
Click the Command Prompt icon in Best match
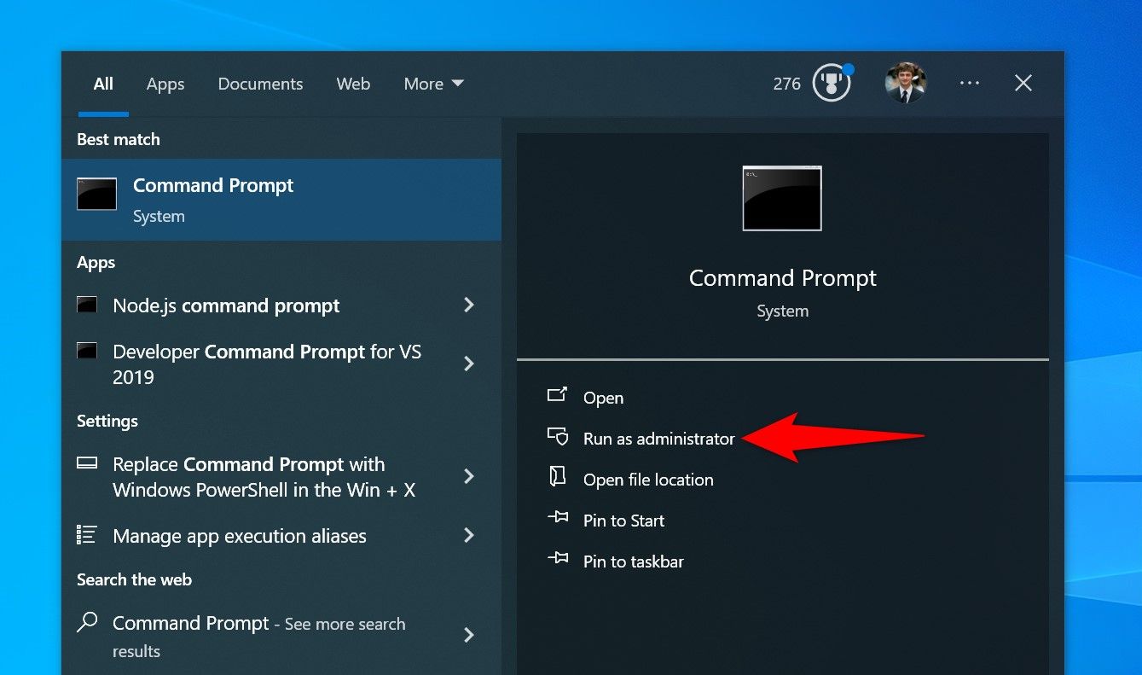[96, 194]
